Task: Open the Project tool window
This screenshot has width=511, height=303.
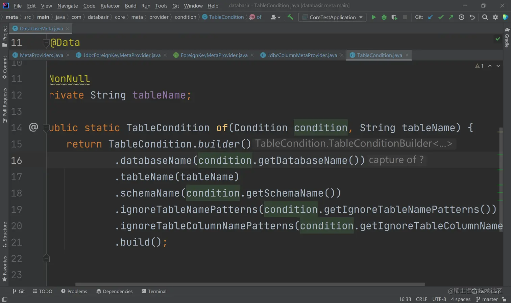Action: click(5, 36)
